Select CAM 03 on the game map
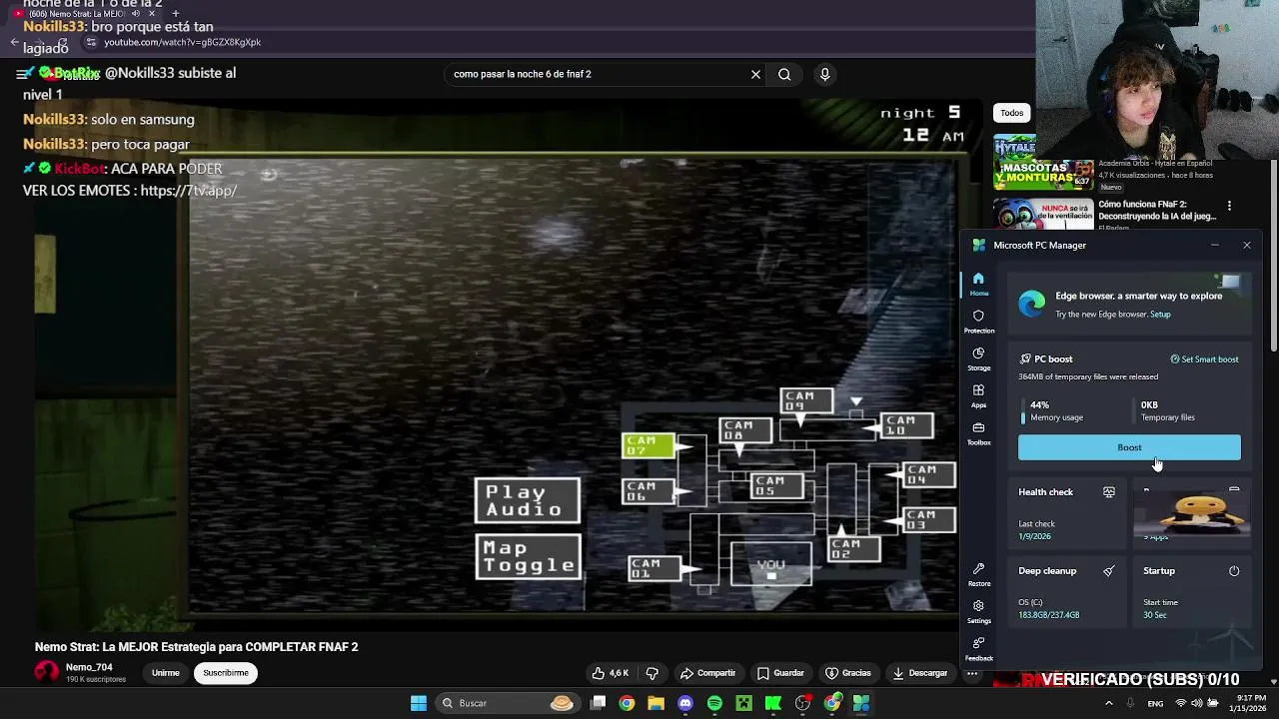This screenshot has width=1279, height=719. [929, 520]
